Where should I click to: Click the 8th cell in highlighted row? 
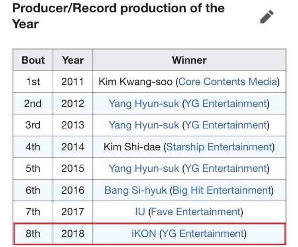[33, 233]
